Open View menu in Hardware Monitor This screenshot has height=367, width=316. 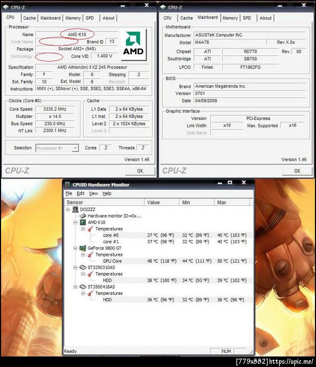coord(93,193)
